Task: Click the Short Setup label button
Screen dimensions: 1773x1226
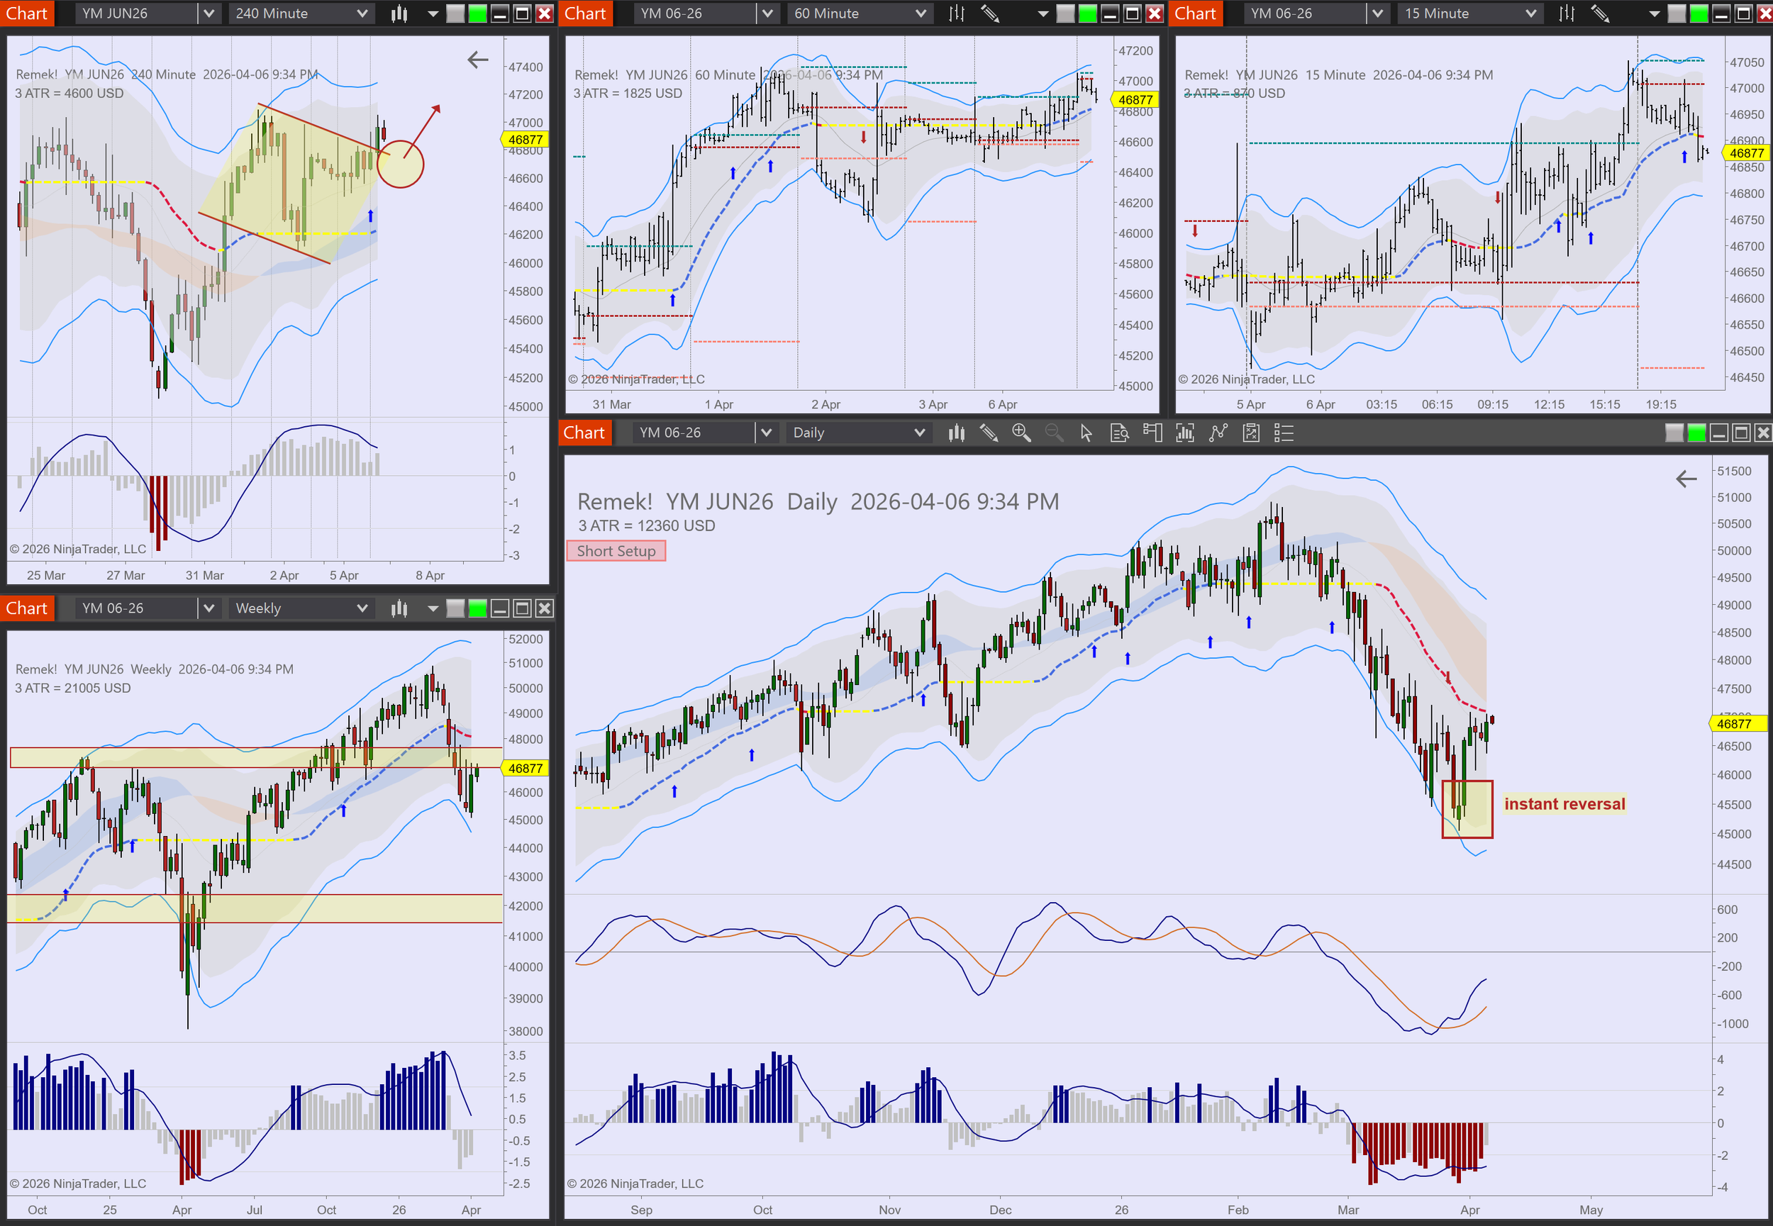Action: tap(616, 552)
